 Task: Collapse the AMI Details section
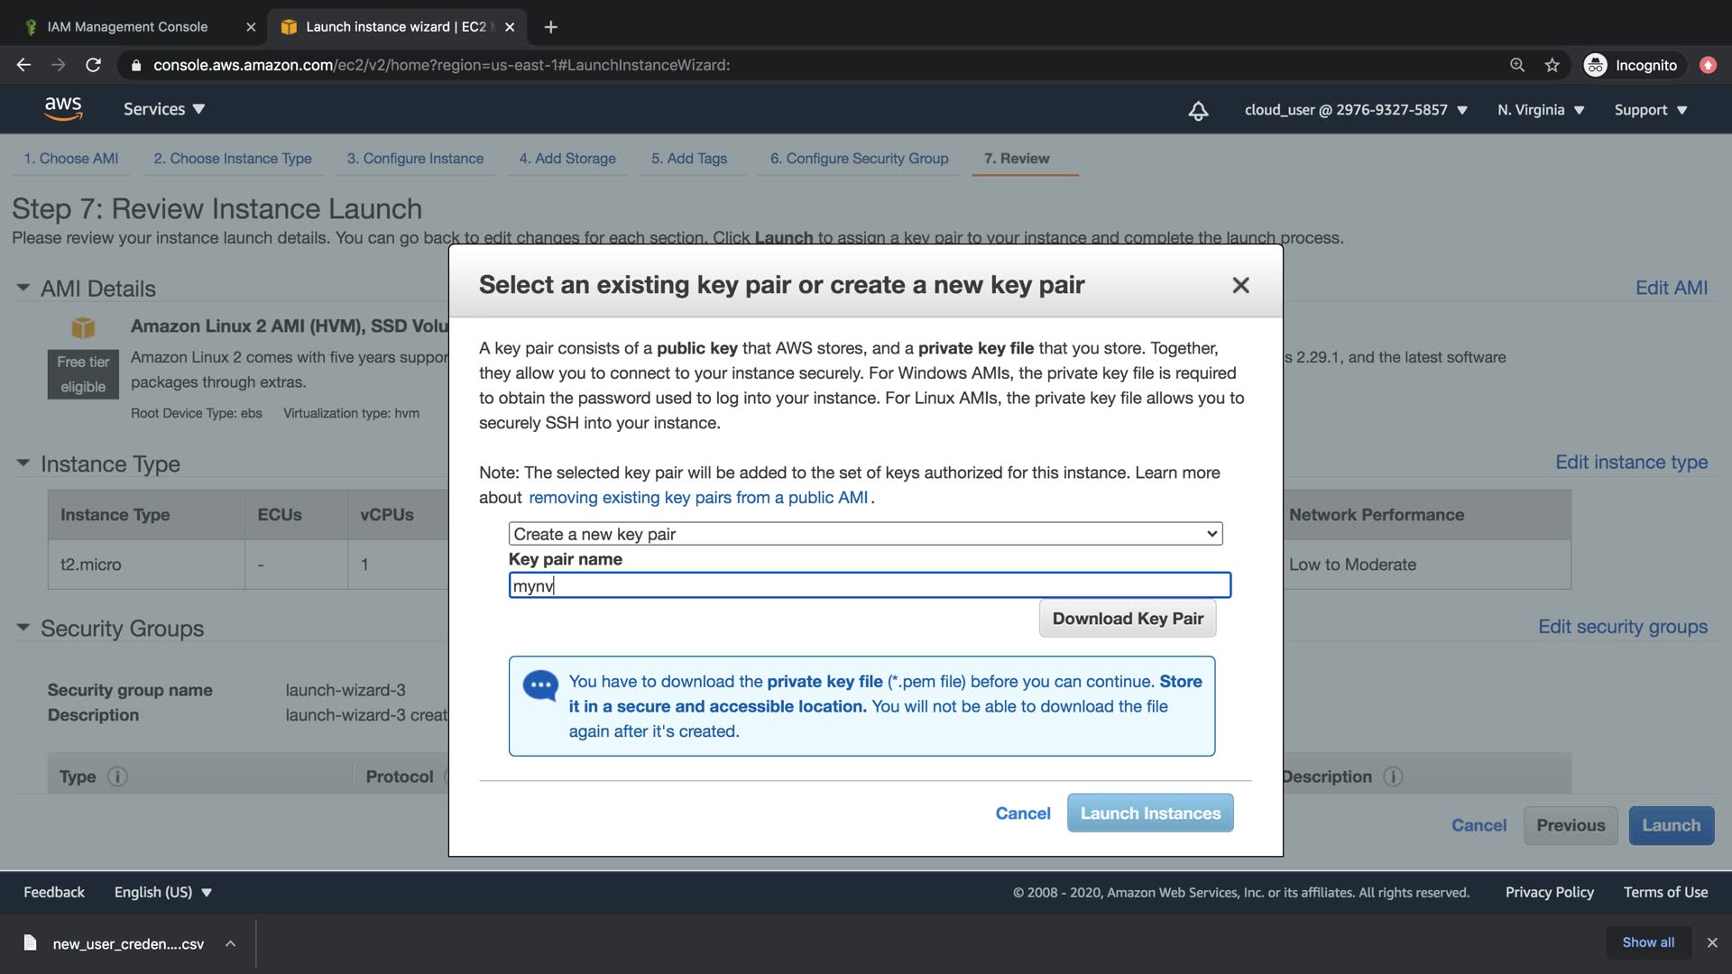[23, 288]
